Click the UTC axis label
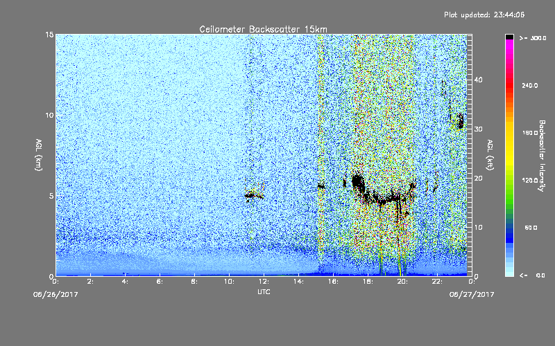This screenshot has width=555, height=346. click(264, 291)
